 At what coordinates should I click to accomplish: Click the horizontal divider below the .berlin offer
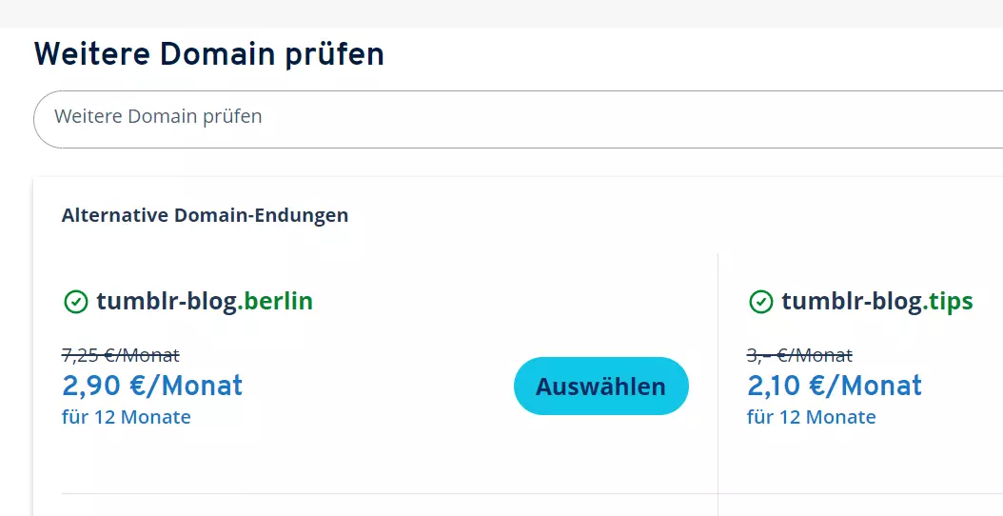pos(381,493)
